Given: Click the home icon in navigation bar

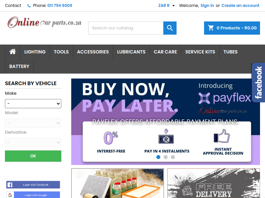Looking at the screenshot, I should pyautogui.click(x=13, y=52).
